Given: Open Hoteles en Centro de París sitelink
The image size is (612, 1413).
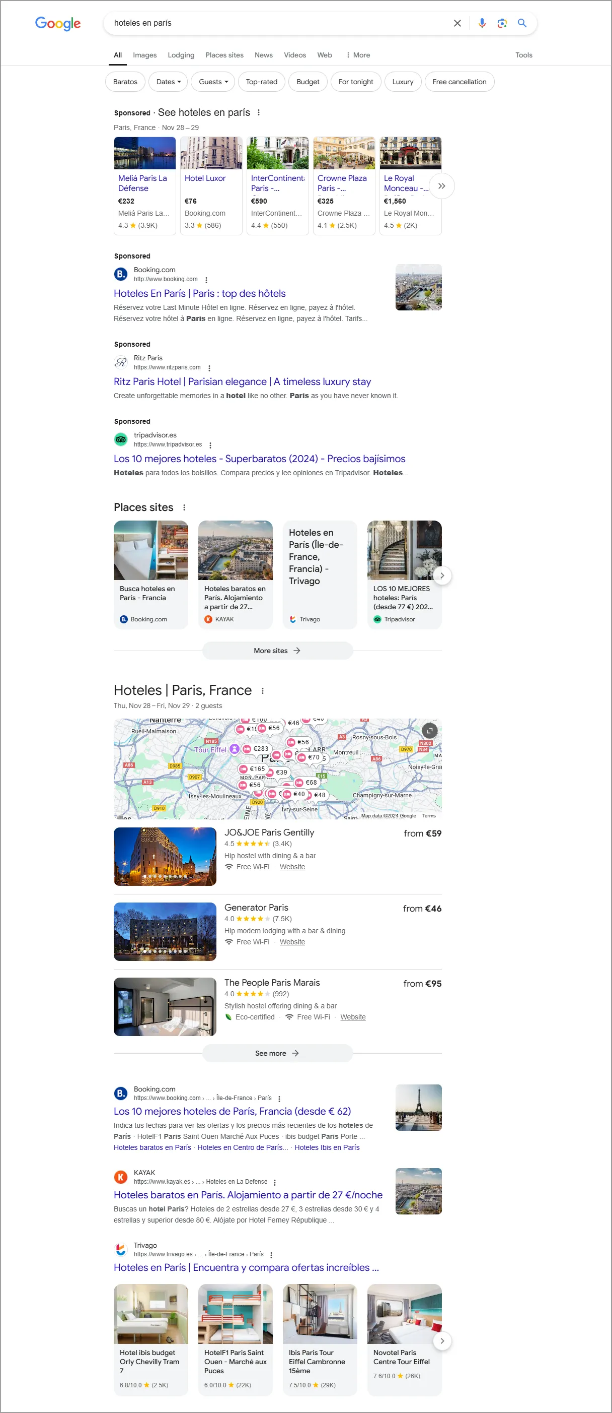Looking at the screenshot, I should (x=243, y=1147).
